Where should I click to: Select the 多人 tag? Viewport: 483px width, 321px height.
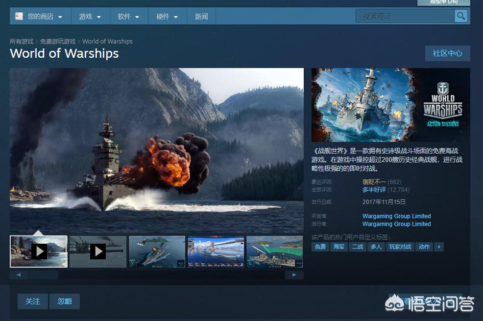tap(376, 247)
